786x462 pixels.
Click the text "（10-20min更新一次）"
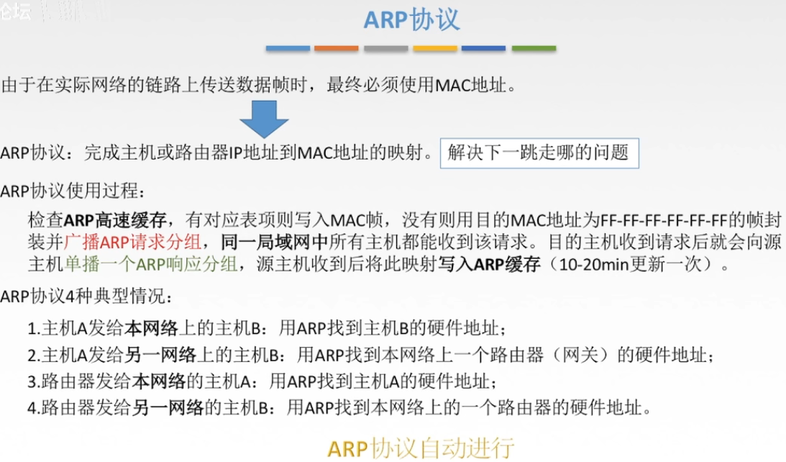pos(630,264)
